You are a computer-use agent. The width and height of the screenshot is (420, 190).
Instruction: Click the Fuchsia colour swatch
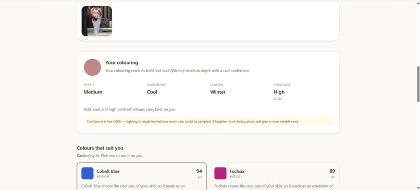click(220, 173)
